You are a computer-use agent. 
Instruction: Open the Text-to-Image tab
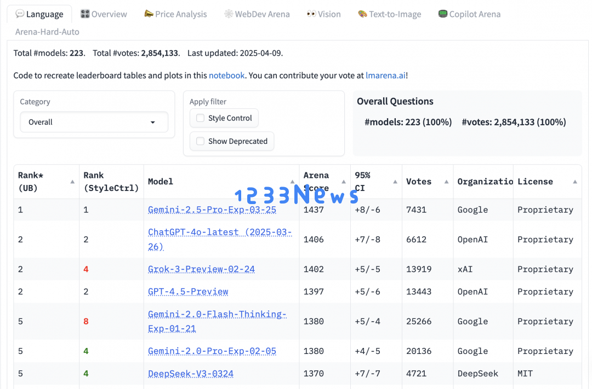389,14
